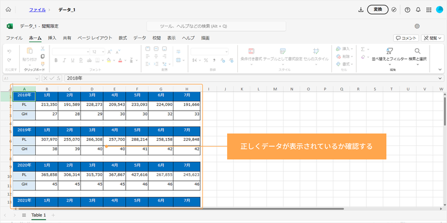447x223 pixels.
Task: Align text to bottom of cell
Action: [x=164, y=49]
